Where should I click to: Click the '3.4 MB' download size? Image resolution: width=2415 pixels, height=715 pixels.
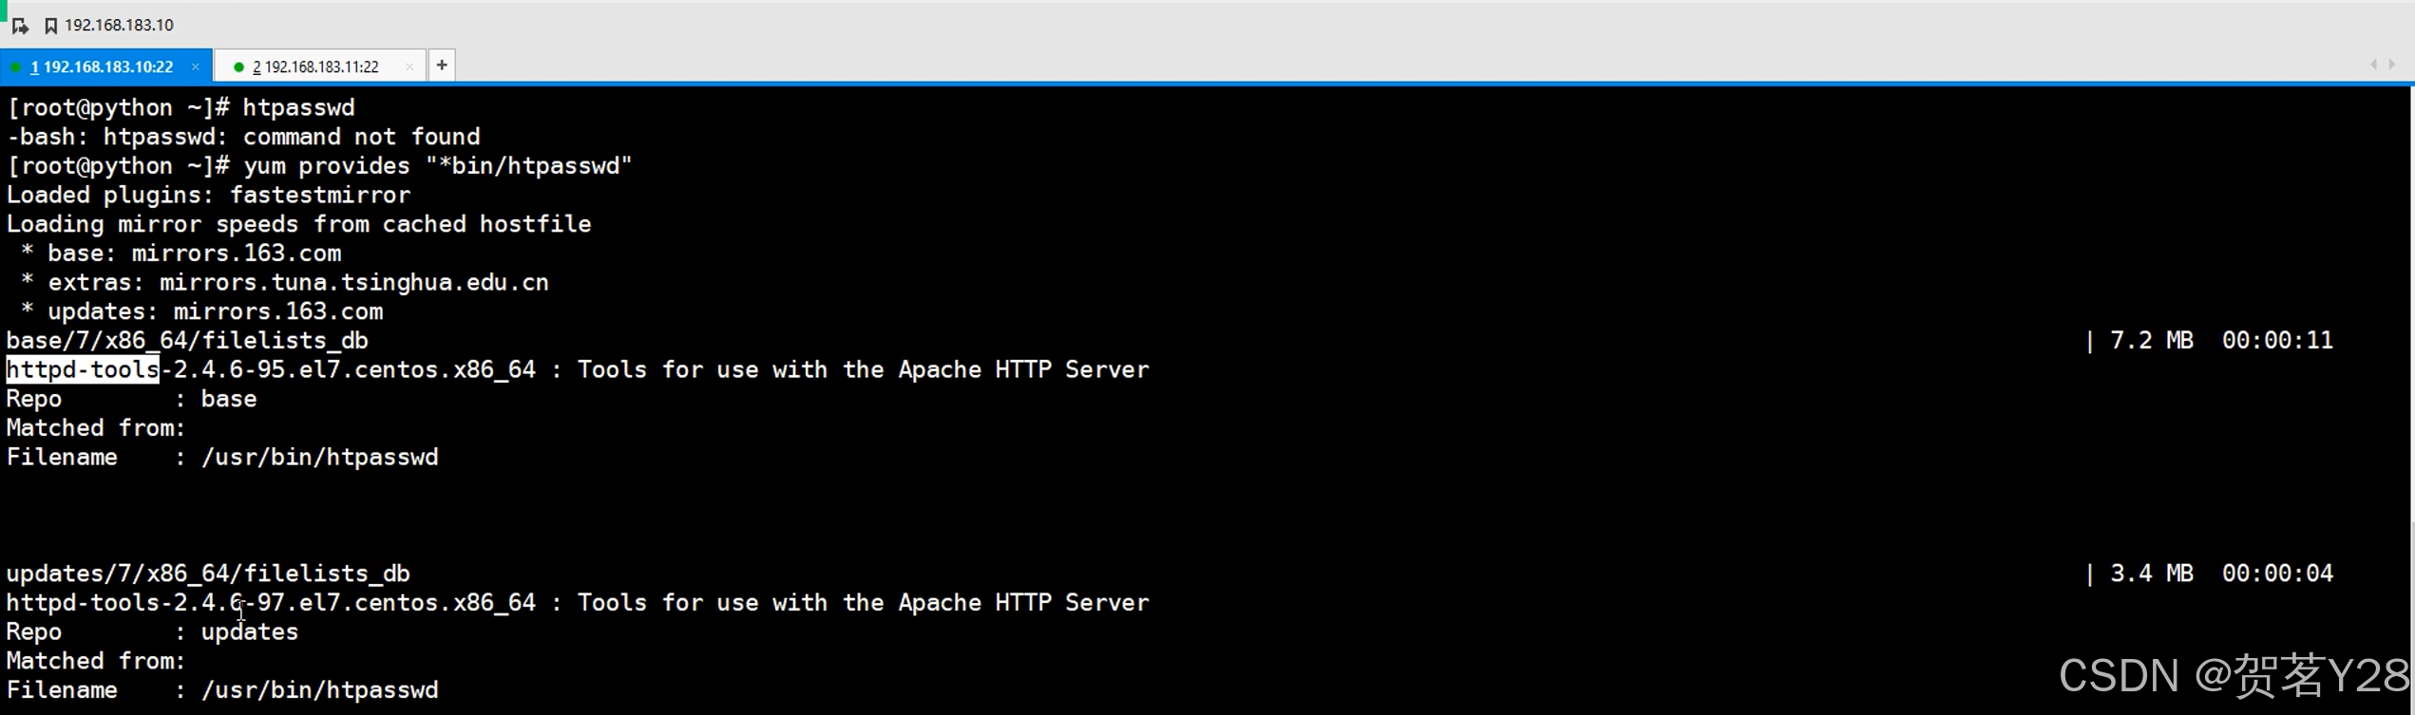point(2151,574)
